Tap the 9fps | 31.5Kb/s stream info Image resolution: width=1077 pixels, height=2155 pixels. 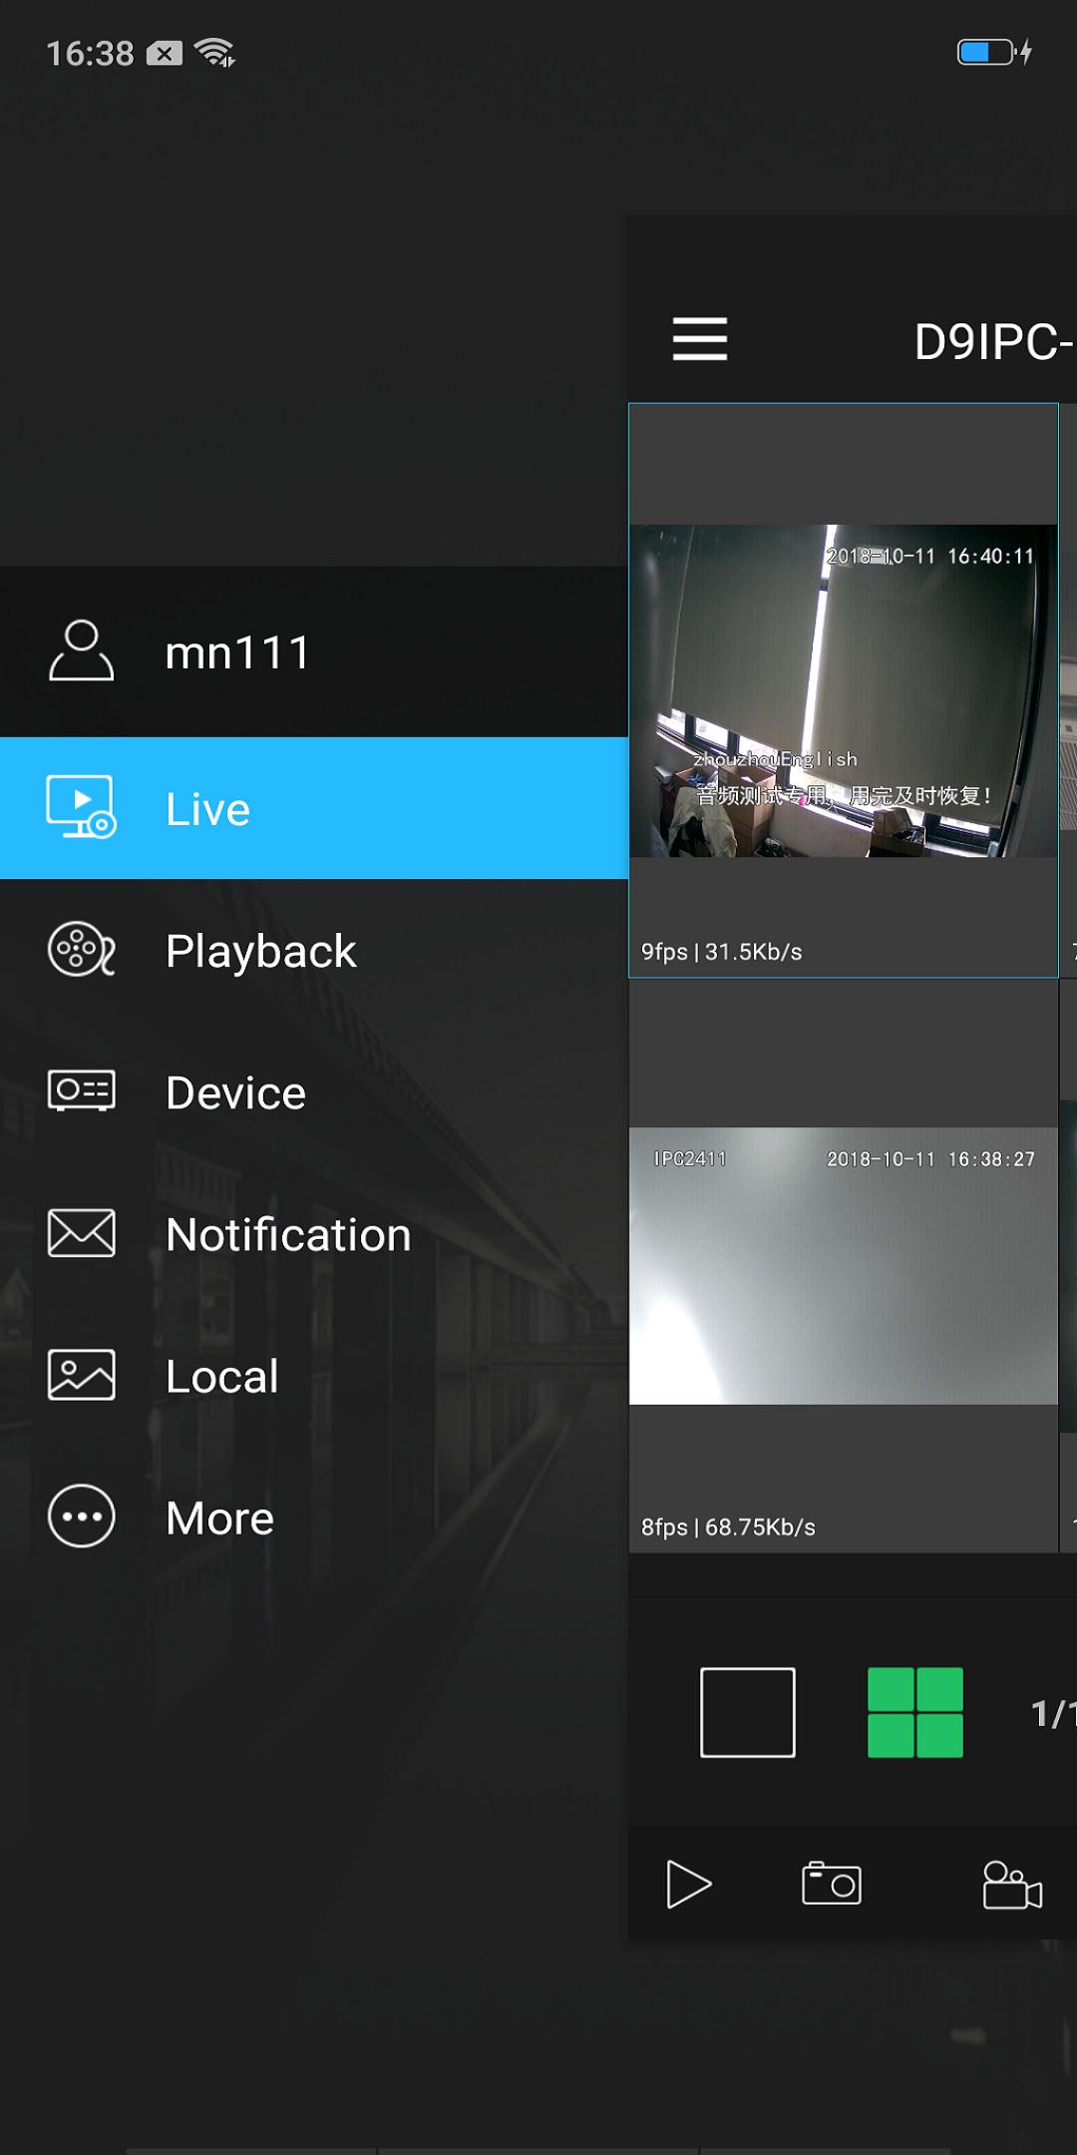pos(721,952)
